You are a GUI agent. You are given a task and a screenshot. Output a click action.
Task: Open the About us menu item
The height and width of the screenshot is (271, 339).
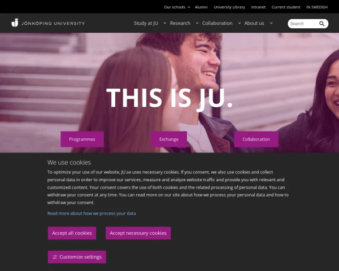(254, 23)
